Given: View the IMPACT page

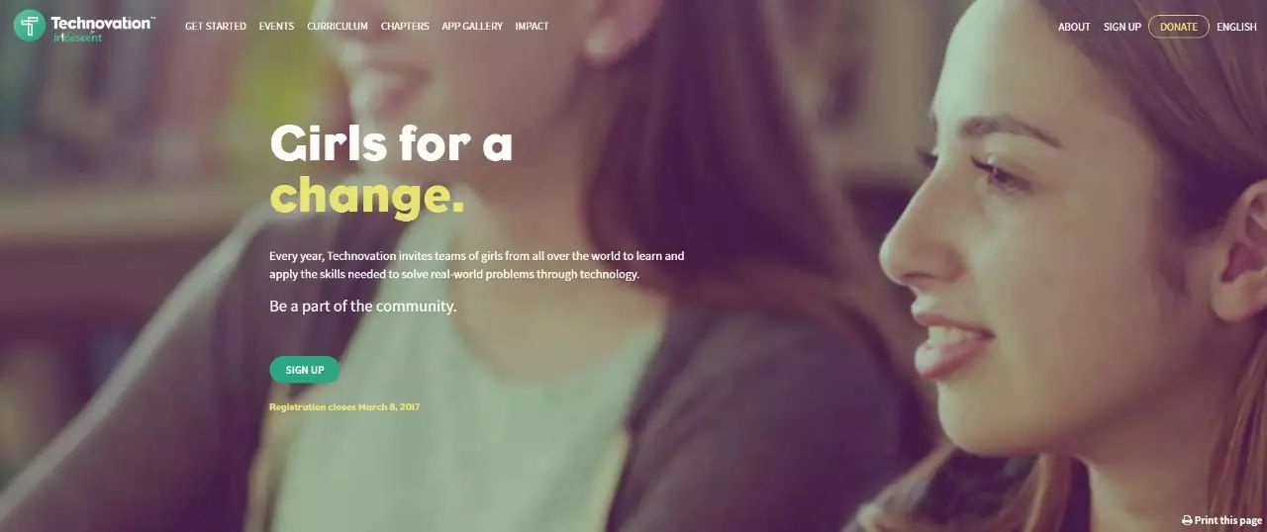Looking at the screenshot, I should pyautogui.click(x=532, y=27).
